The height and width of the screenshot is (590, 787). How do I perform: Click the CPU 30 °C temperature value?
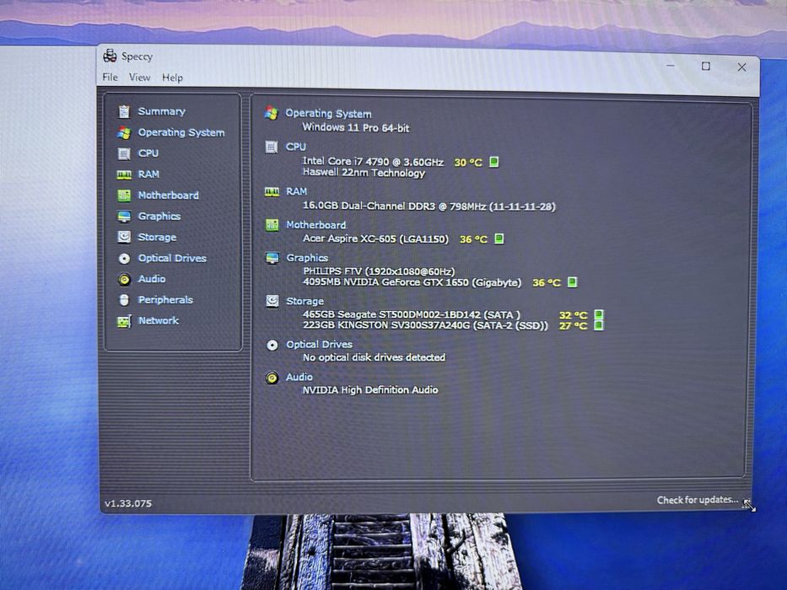[468, 162]
